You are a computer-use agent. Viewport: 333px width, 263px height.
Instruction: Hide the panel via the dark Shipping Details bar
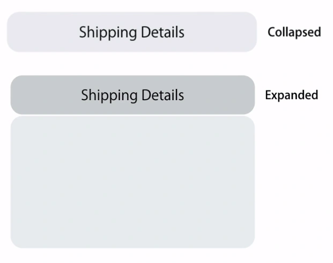click(133, 95)
